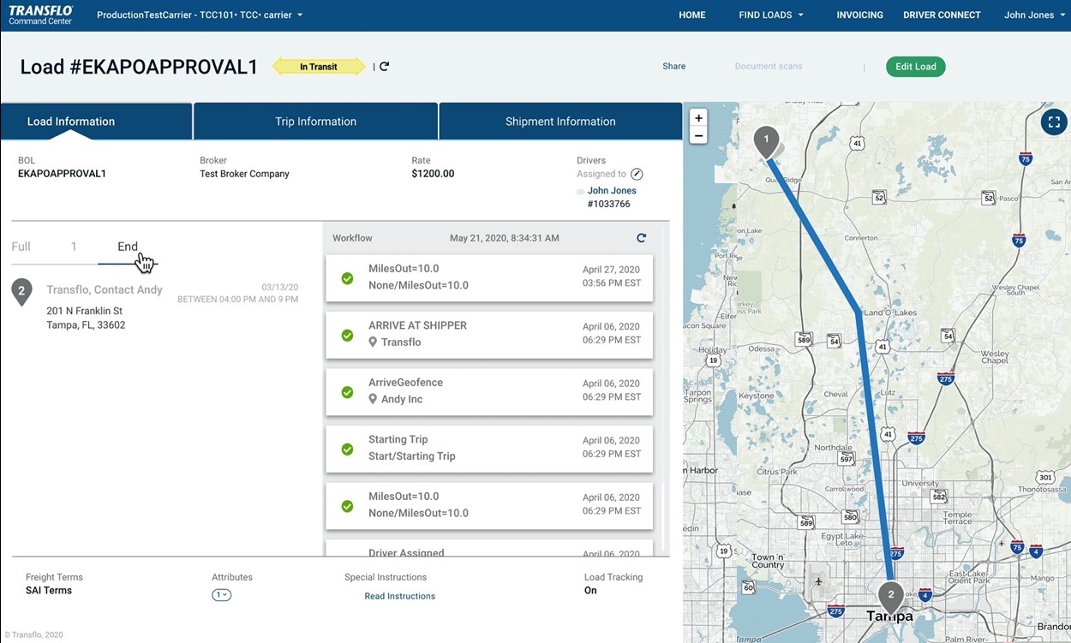Open the Starting Trip workflow card
Viewport: 1071px width, 643px height.
[x=489, y=449]
